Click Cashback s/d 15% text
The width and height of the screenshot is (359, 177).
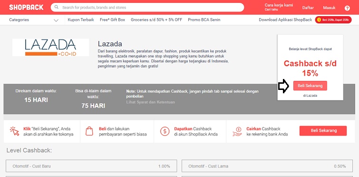310,68
